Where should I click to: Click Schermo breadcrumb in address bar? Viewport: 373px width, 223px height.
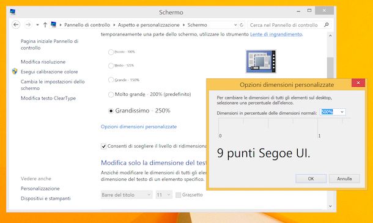click(198, 24)
